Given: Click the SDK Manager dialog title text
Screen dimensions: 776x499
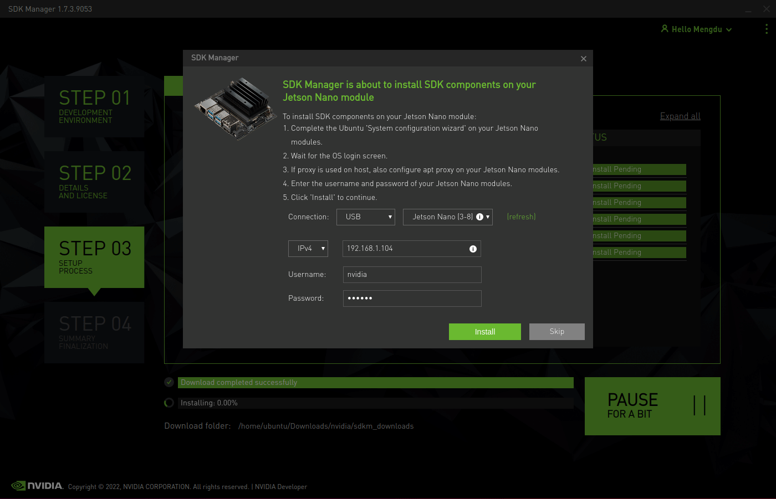Looking at the screenshot, I should 215,58.
